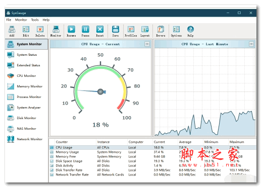Open the Monitor toolbar button
Image resolution: width=262 pixels, height=188 pixels.
[x=56, y=31]
